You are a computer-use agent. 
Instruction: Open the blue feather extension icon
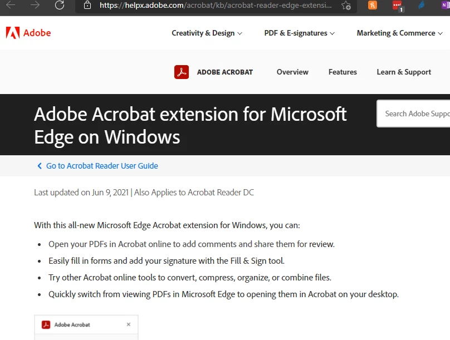click(421, 5)
